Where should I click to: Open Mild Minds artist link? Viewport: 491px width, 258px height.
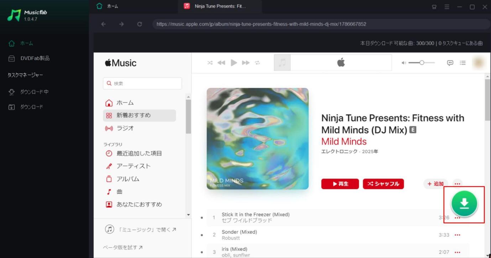pos(344,142)
